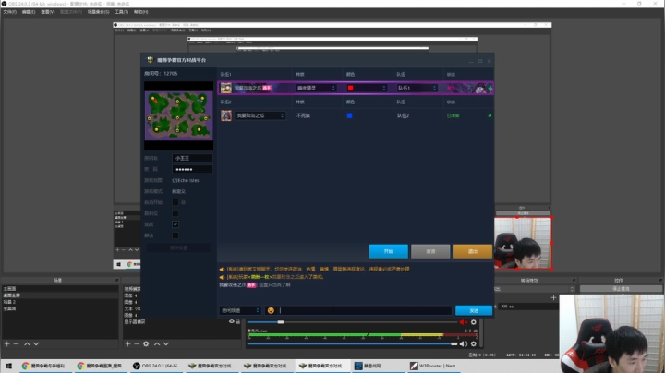This screenshot has height=373, width=665.
Task: Open player slot dropdown in team 2 row
Action: pos(260,115)
